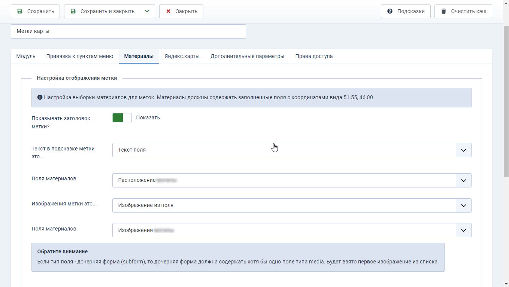Open the save options dropdown arrow
The image size is (509, 287).
coord(147,11)
